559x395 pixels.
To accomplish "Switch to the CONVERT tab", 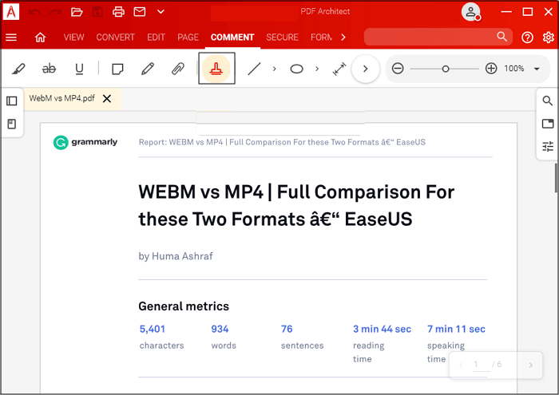I will (115, 38).
